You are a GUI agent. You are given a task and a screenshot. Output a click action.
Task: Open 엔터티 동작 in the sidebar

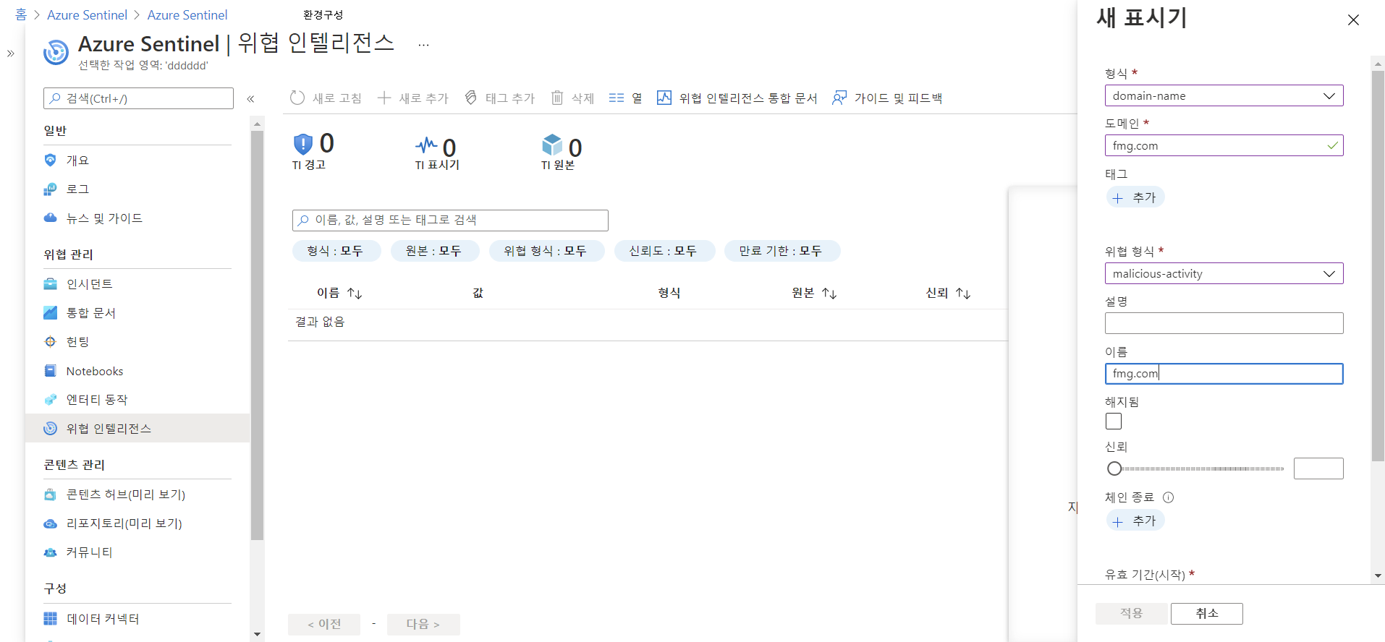tap(137, 400)
